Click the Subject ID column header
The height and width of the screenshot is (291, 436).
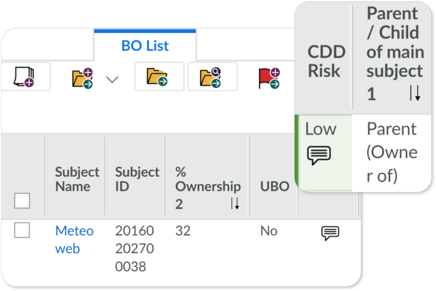coord(137,179)
